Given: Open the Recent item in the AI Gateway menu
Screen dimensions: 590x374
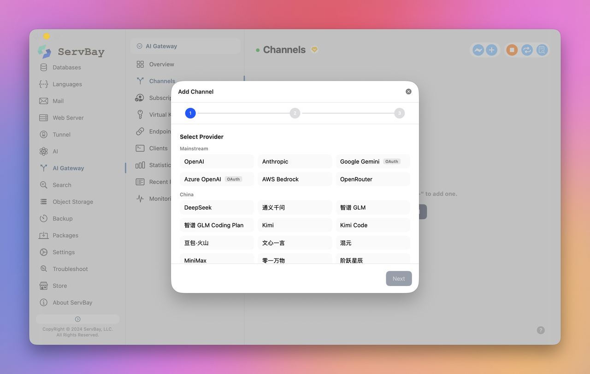Looking at the screenshot, I should pyautogui.click(x=153, y=182).
